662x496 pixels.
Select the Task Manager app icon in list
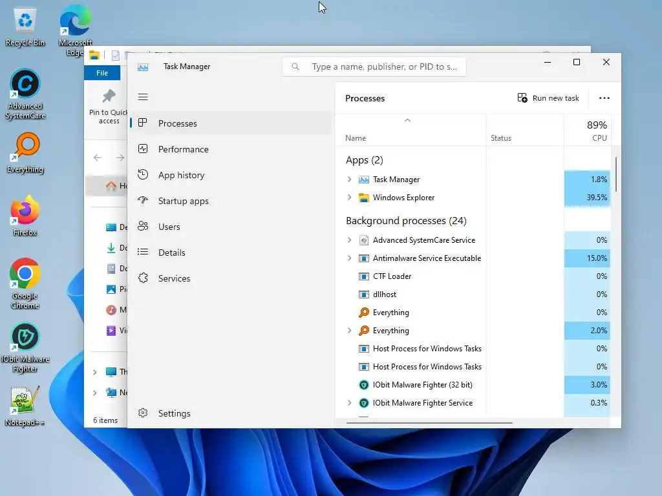point(363,180)
